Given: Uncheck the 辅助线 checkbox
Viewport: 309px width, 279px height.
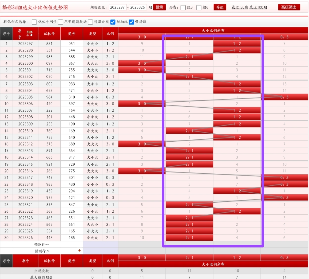Looking at the screenshot, I should [113, 22].
